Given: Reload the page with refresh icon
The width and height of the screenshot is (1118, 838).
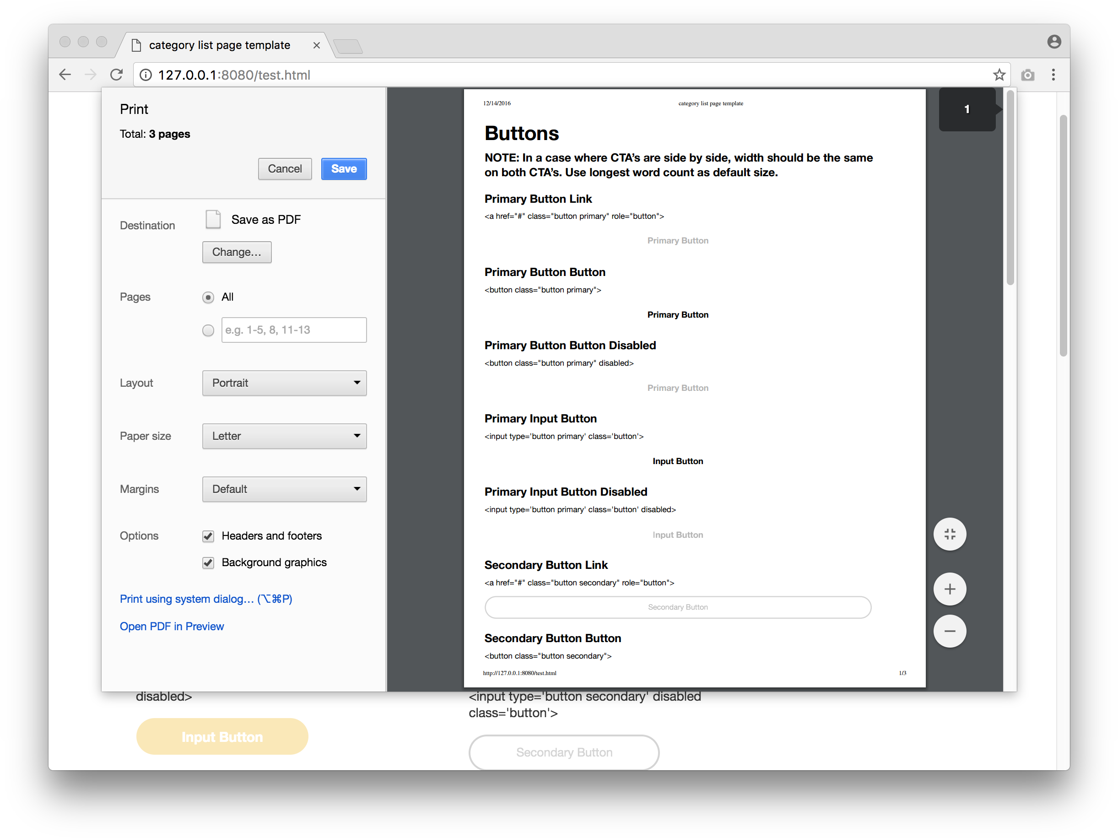Looking at the screenshot, I should tap(117, 76).
